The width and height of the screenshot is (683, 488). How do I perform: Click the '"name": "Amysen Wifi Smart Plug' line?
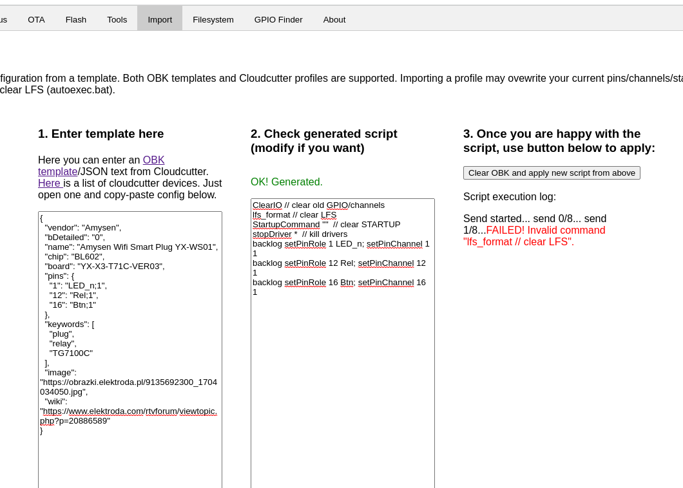pos(131,247)
